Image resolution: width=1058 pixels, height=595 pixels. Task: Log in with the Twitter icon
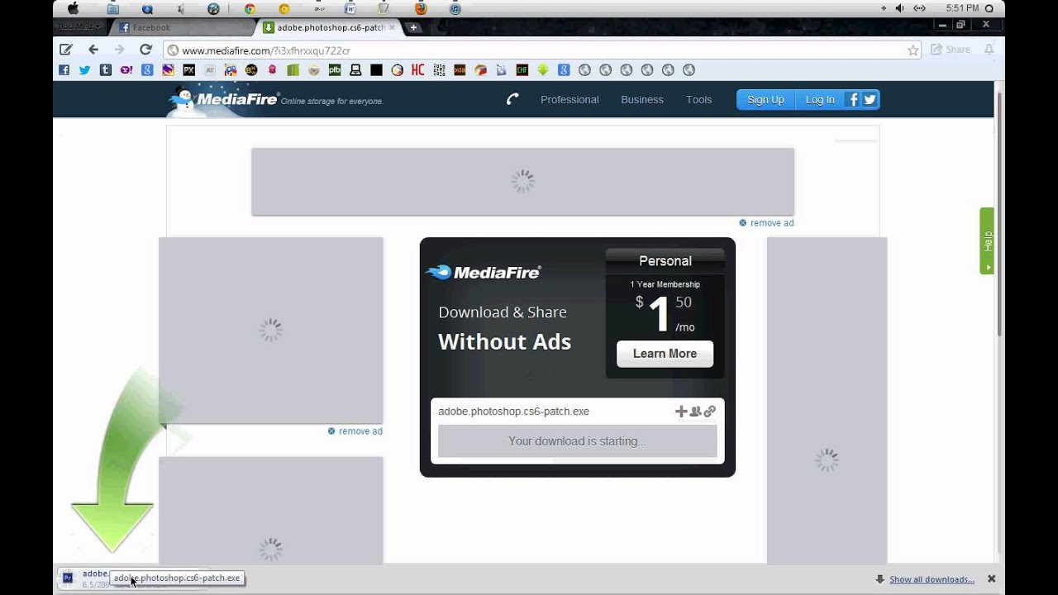pyautogui.click(x=870, y=99)
